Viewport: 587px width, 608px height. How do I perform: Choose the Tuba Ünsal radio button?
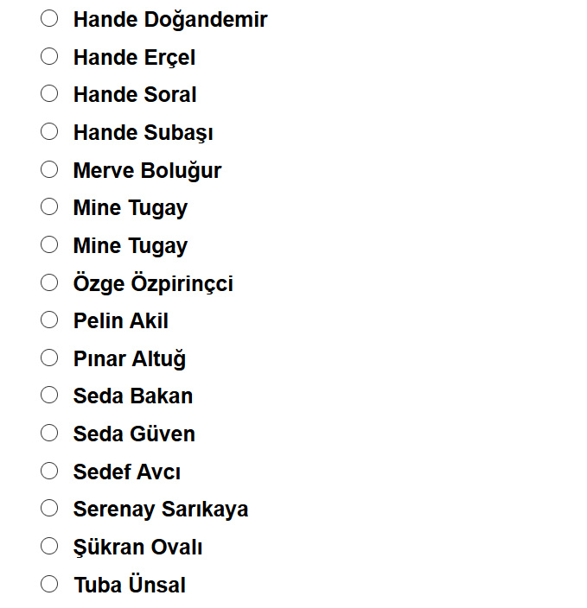point(49,585)
